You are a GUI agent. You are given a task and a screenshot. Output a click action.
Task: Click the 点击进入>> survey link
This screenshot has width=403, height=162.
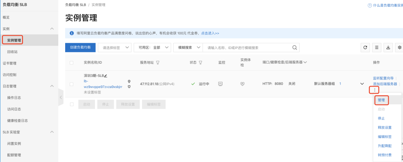[210, 33]
